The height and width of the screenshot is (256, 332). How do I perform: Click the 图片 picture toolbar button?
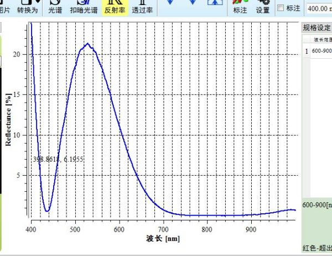tap(4, 7)
